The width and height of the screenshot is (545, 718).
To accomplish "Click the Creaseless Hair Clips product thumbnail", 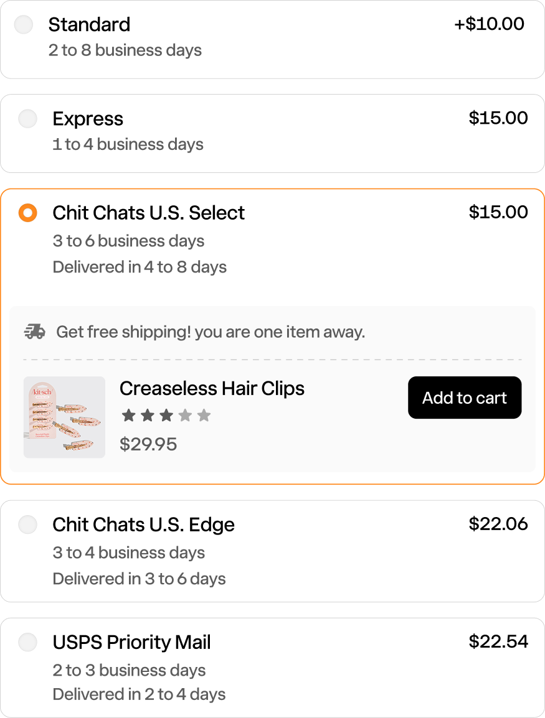I will pyautogui.click(x=64, y=417).
